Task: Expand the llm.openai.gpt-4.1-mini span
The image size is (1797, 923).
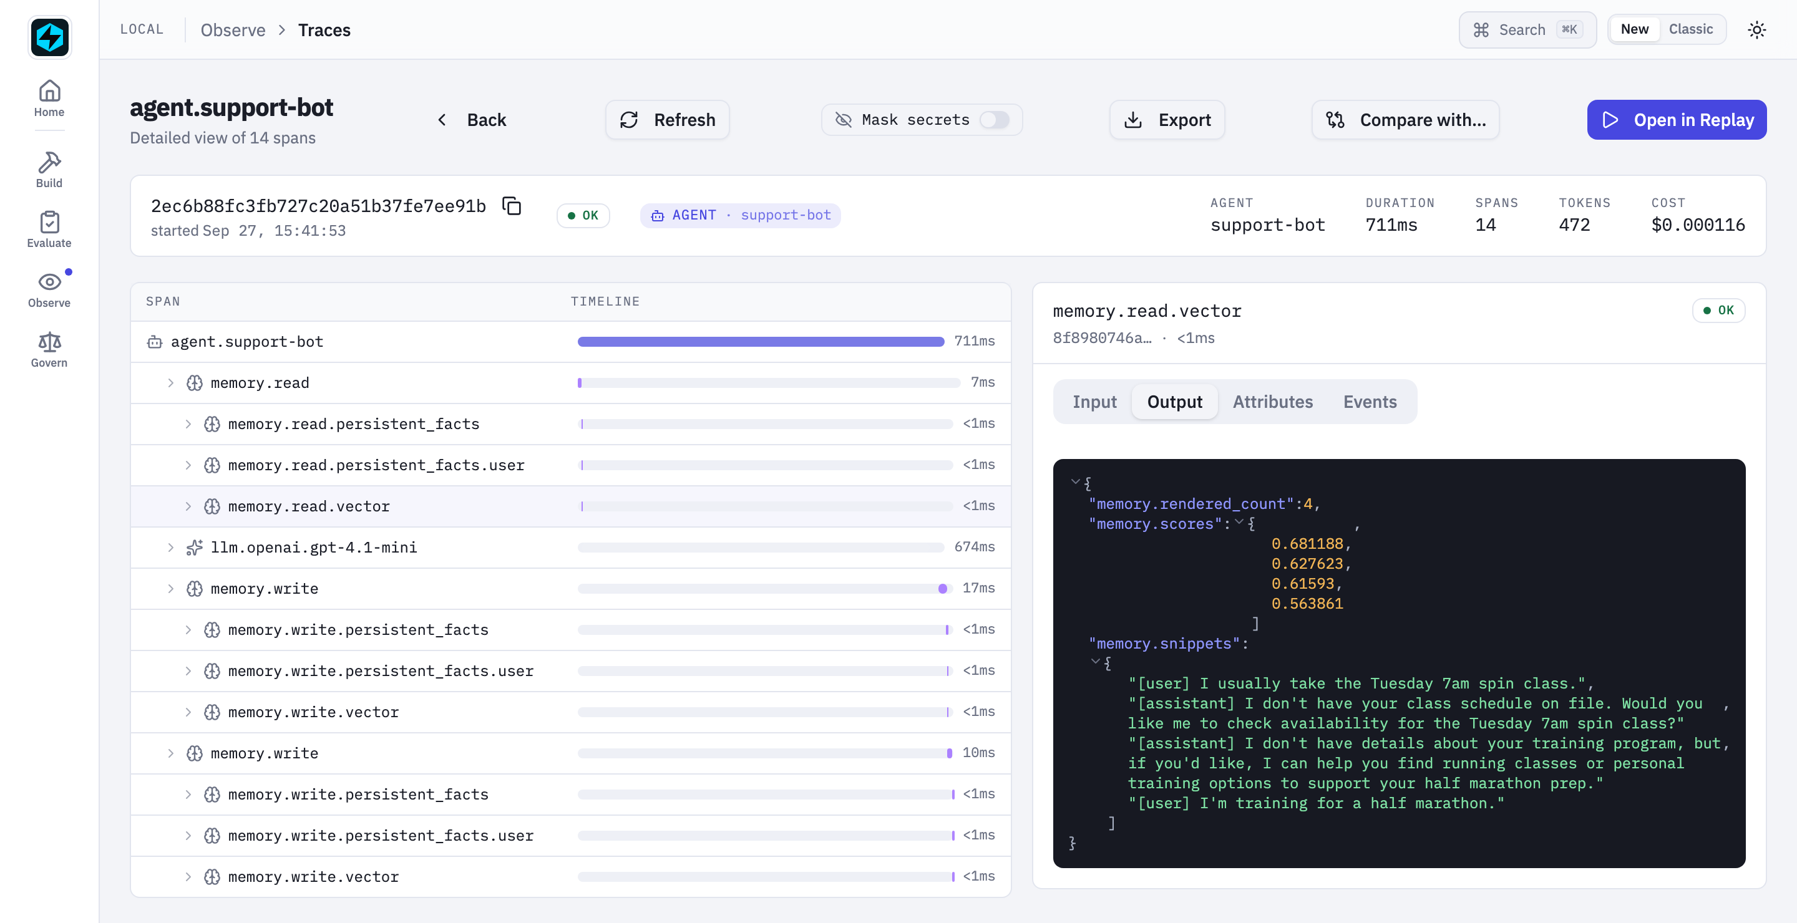Action: point(170,547)
